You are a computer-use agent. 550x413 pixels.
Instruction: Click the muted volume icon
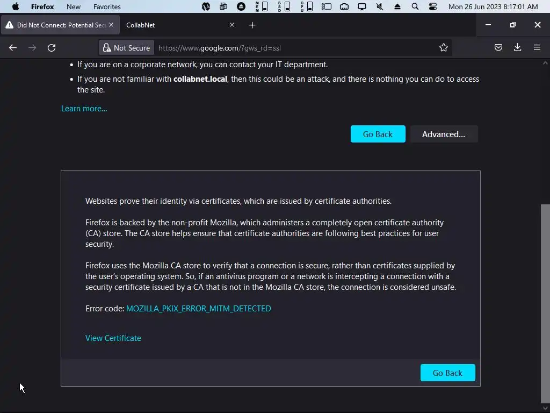380,6
